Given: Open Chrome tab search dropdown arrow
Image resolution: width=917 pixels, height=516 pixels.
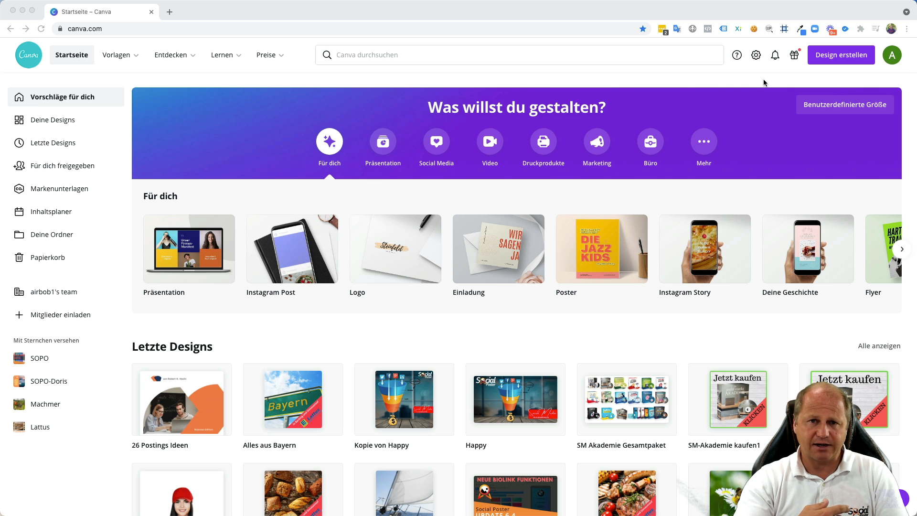Looking at the screenshot, I should pos(906,12).
